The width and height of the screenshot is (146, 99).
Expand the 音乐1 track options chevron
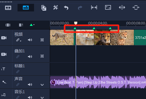[x=42, y=98]
